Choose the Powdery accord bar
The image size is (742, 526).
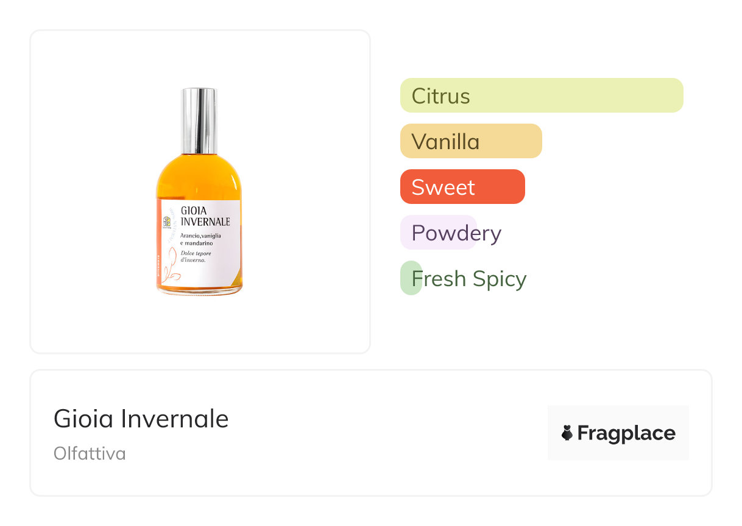tap(437, 233)
